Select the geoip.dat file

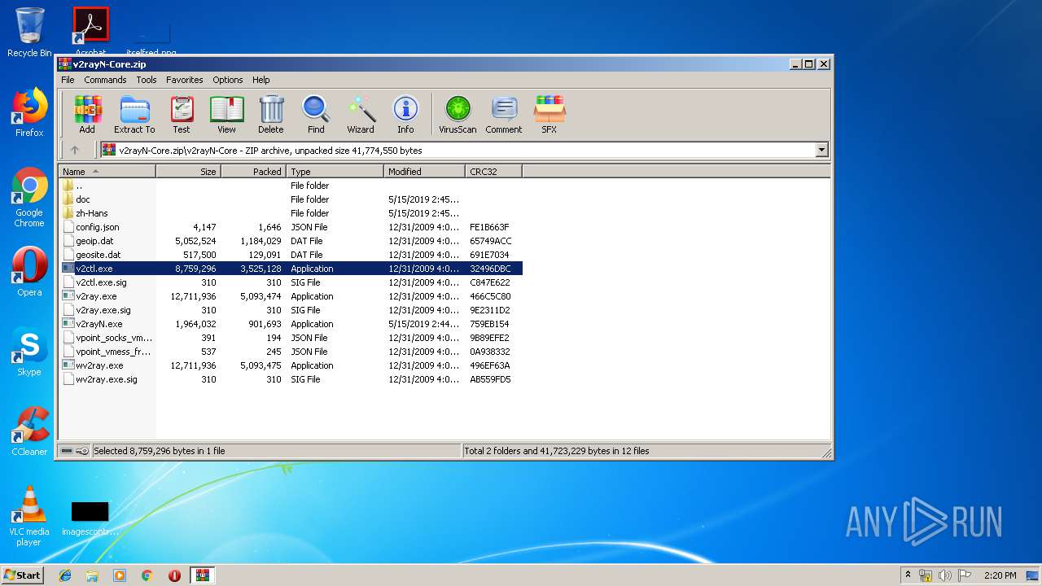[291, 241]
